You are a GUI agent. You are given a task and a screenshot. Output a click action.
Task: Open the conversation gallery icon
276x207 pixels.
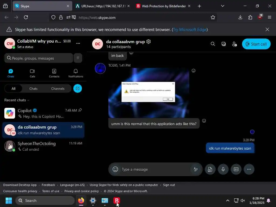click(x=223, y=44)
